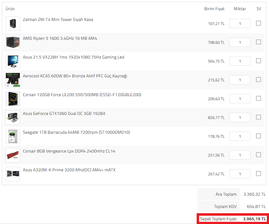
Task: Check the delete box for Corsair Force LE200
Action: pyautogui.click(x=258, y=98)
